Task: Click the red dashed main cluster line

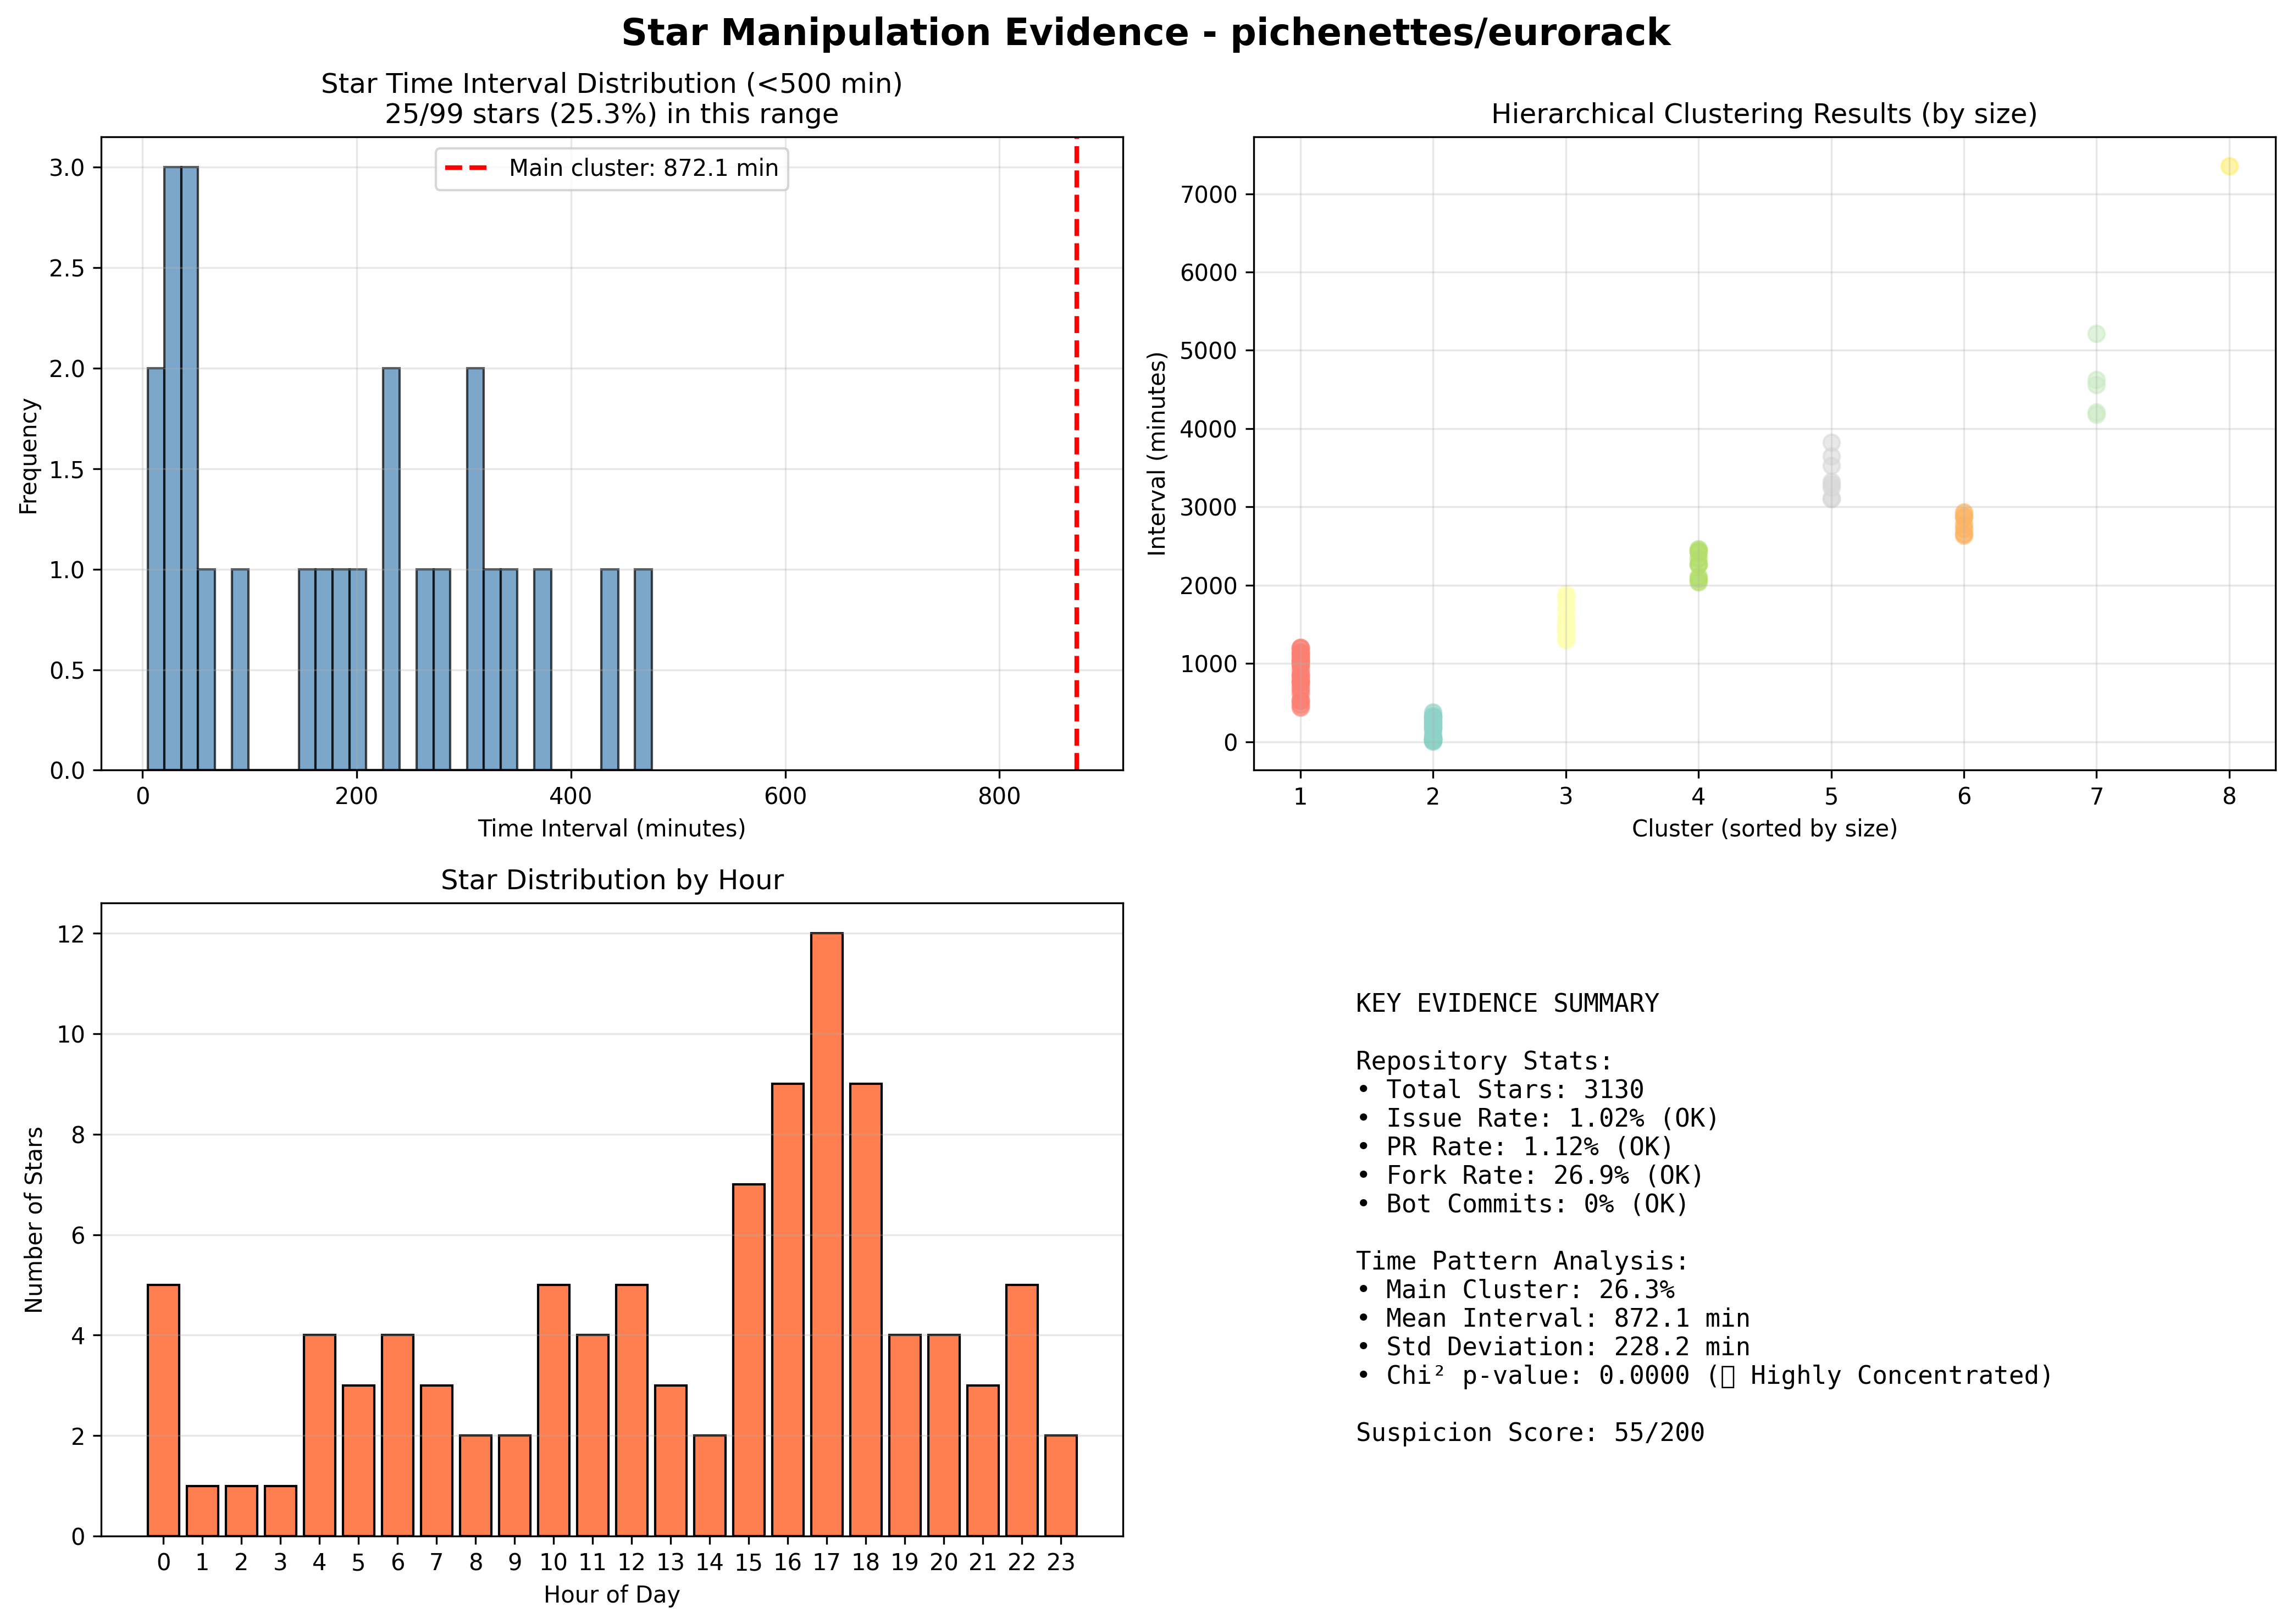Action: (1076, 453)
